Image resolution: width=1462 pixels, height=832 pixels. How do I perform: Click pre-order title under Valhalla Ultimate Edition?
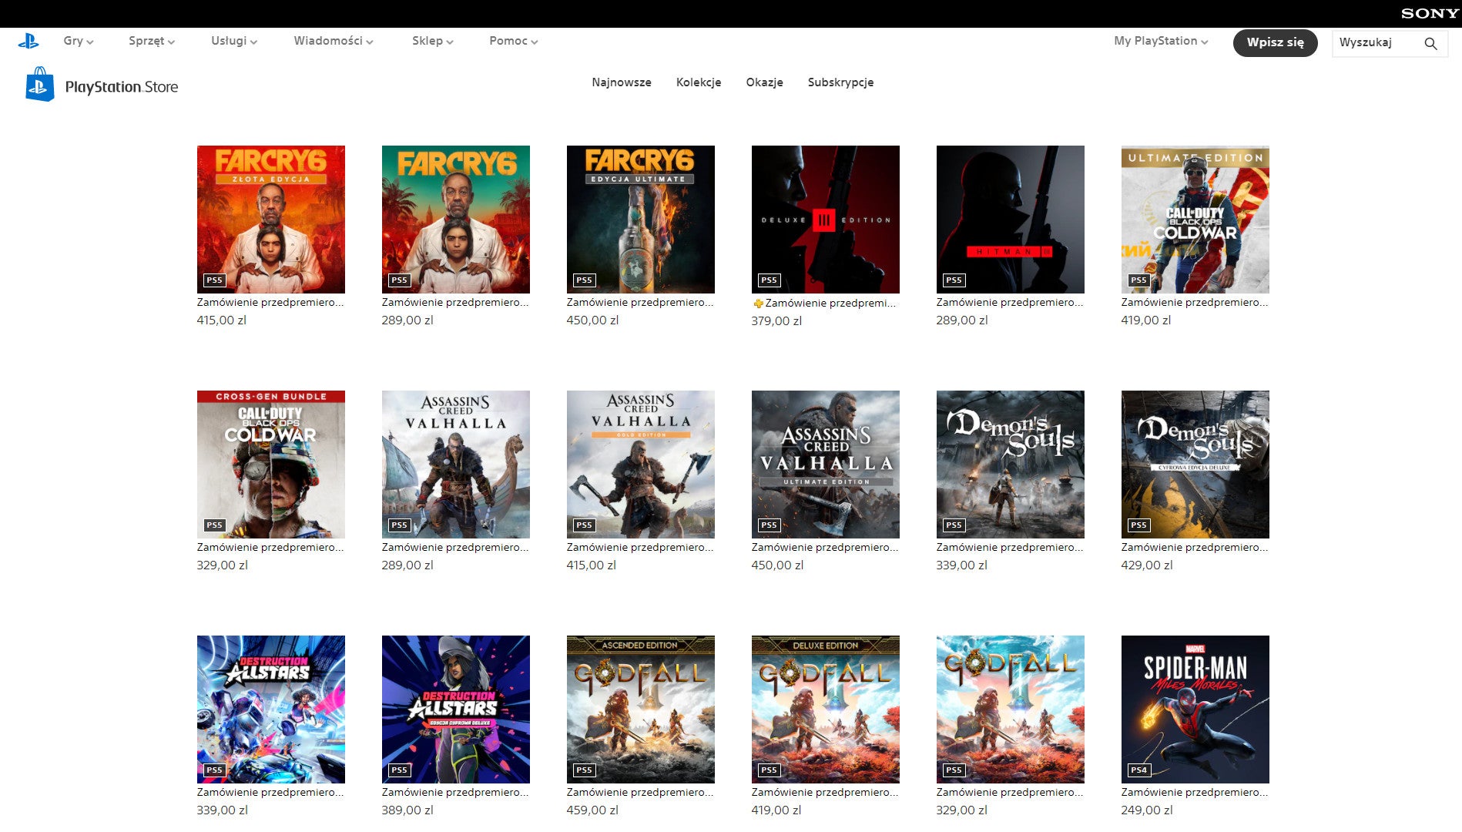pos(825,548)
